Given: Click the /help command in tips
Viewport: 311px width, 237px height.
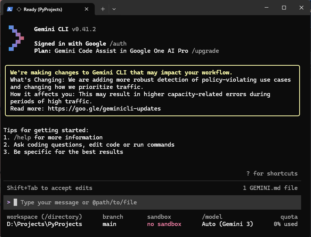Looking at the screenshot, I should (22, 137).
